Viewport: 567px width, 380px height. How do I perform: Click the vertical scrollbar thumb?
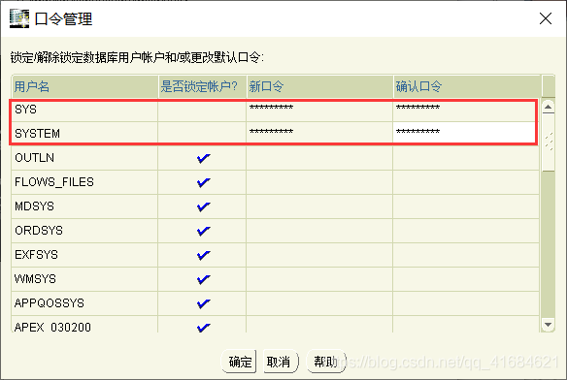coord(549,142)
